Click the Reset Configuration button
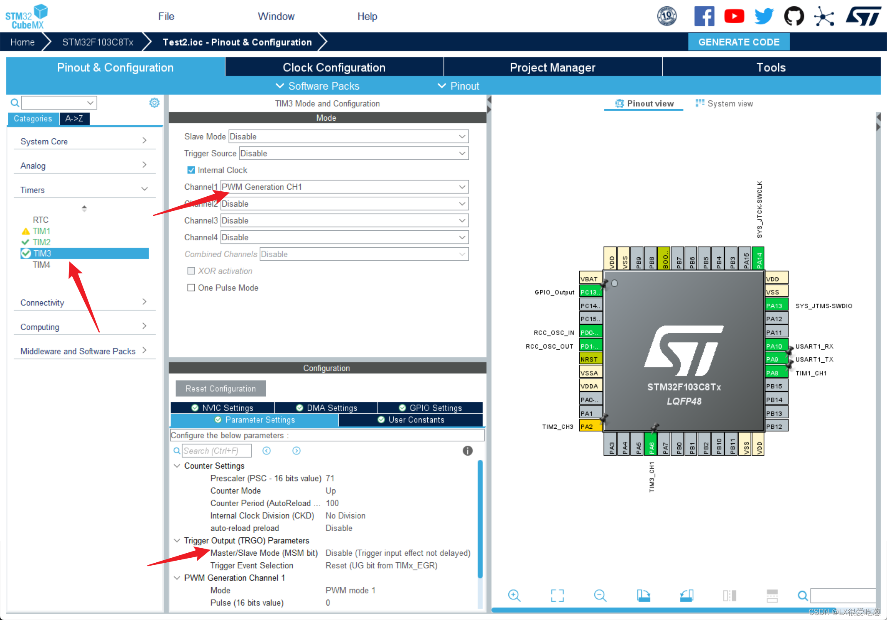 [221, 388]
